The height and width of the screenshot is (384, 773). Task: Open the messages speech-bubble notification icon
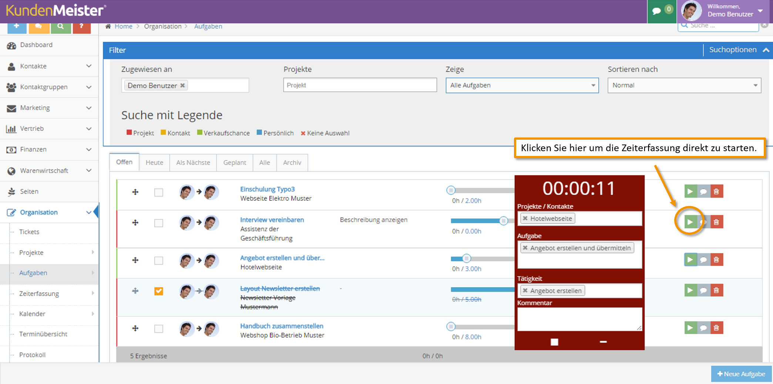click(657, 11)
